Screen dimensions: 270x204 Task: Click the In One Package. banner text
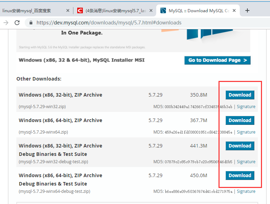(82, 33)
